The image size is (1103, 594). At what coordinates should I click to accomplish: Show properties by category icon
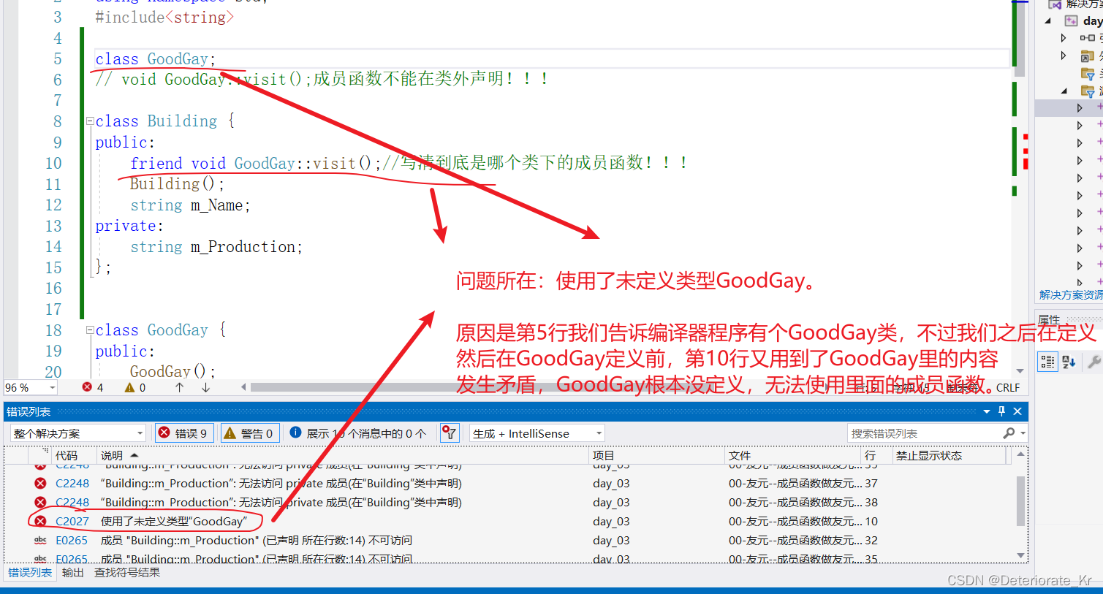click(1047, 361)
